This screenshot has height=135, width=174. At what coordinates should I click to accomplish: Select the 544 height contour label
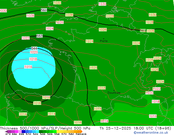click(34, 48)
